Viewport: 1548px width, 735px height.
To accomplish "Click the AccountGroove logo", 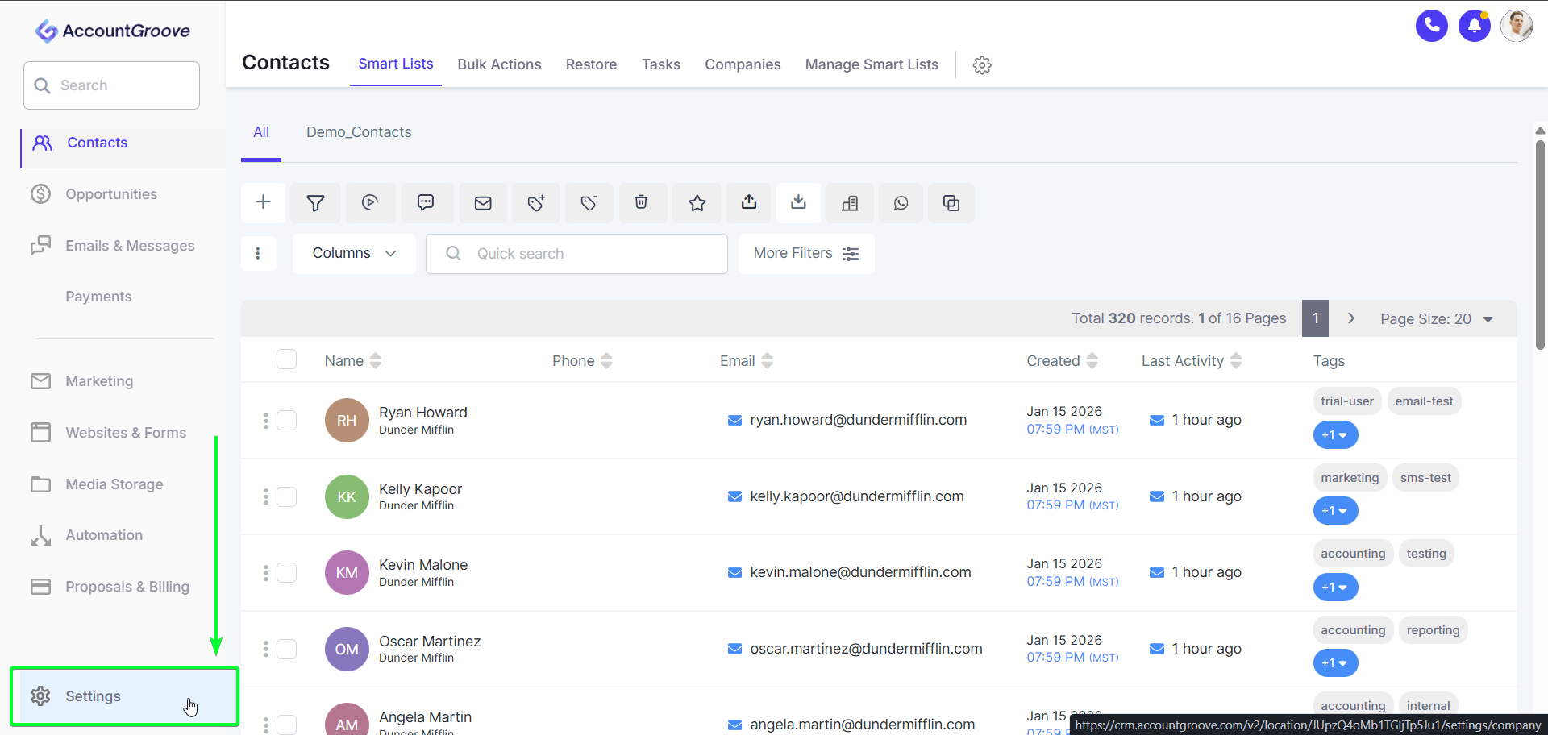I will (x=113, y=31).
